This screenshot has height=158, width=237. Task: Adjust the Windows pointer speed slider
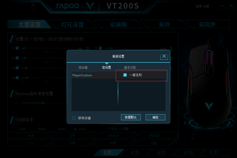click(43, 103)
